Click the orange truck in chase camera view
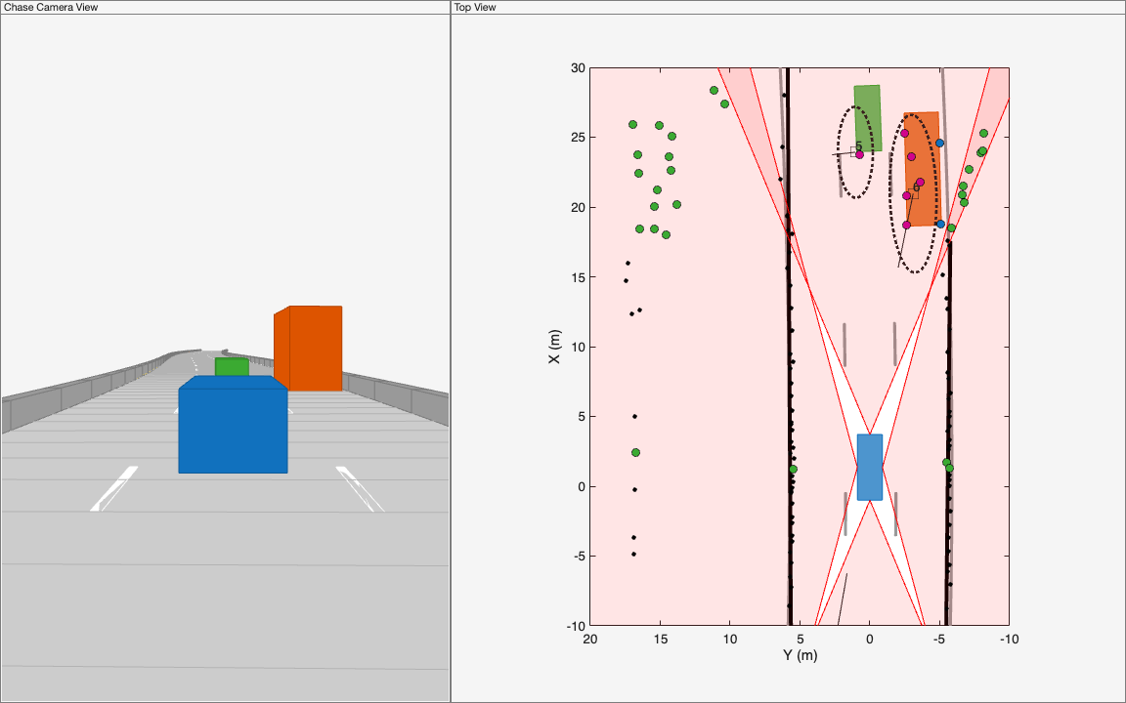Screen dimensions: 1126x703 [308, 348]
